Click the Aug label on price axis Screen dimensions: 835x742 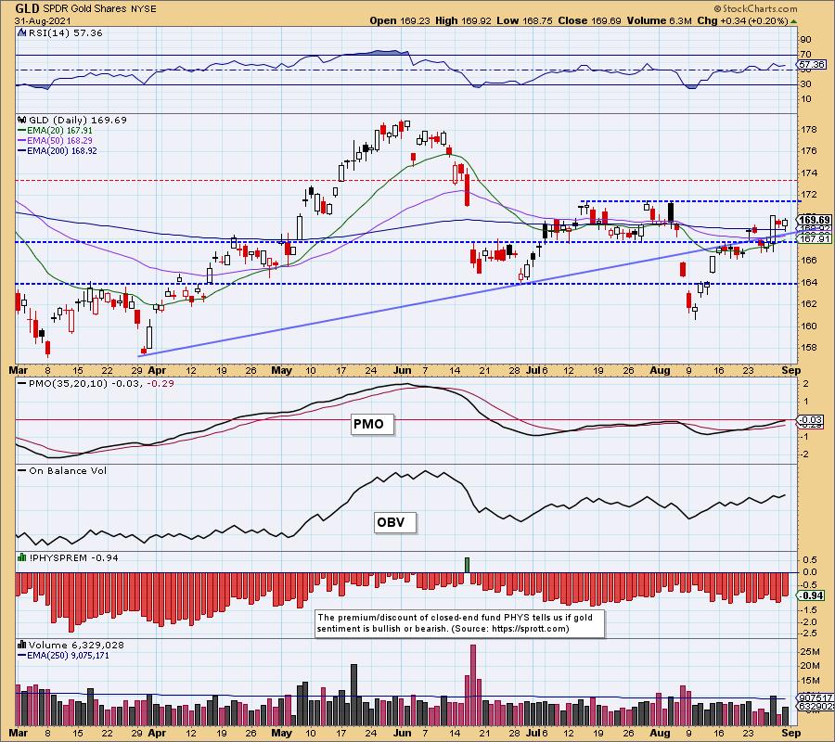[660, 370]
